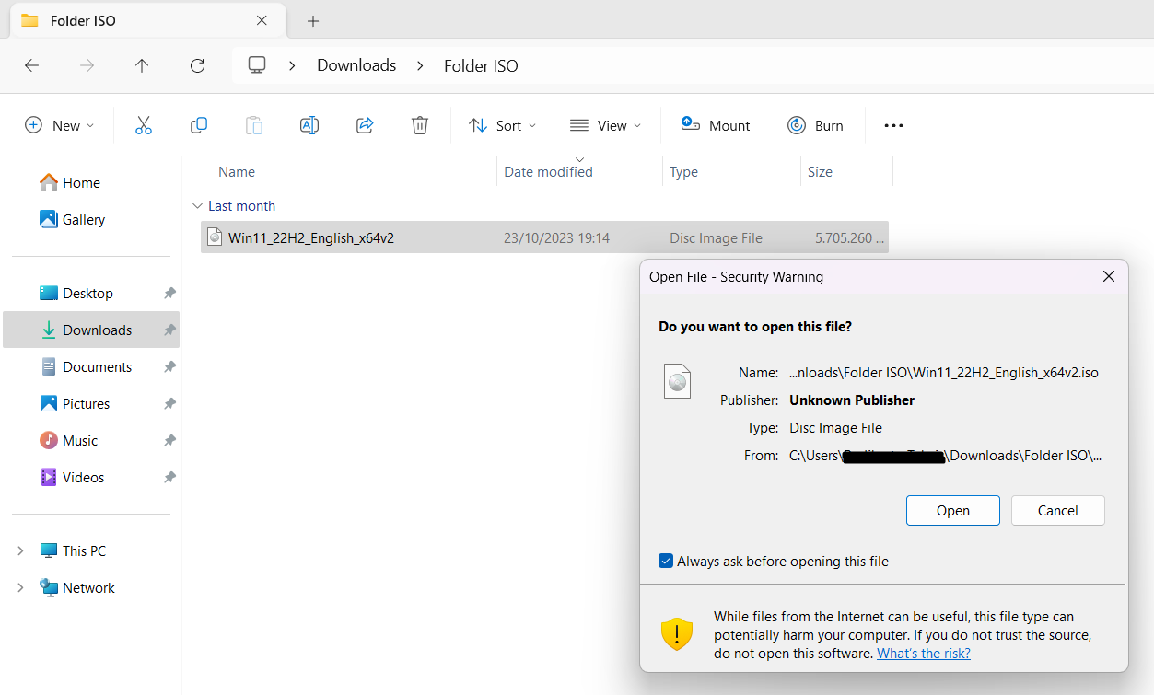This screenshot has width=1154, height=695.
Task: Add a new File Explorer tab
Action: [x=313, y=20]
